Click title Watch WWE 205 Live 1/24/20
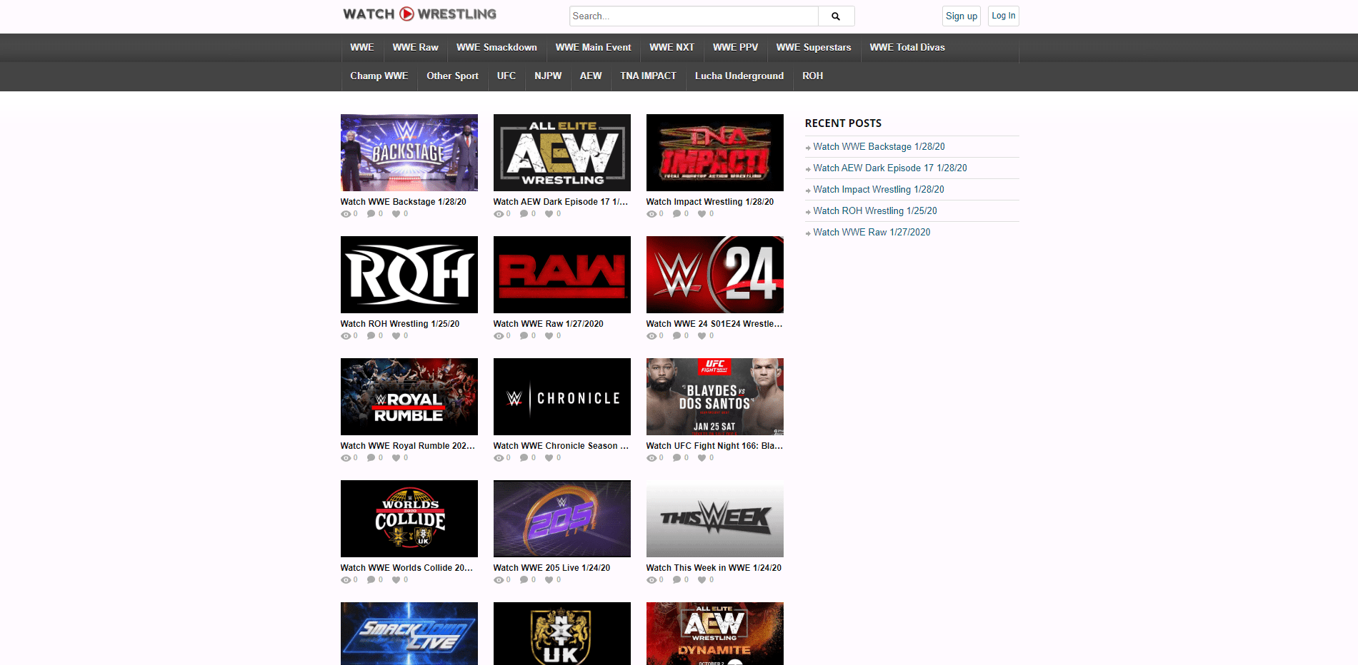The height and width of the screenshot is (665, 1358). [551, 568]
